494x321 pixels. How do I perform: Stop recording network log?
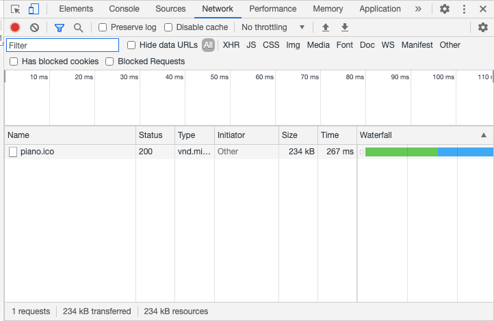15,27
